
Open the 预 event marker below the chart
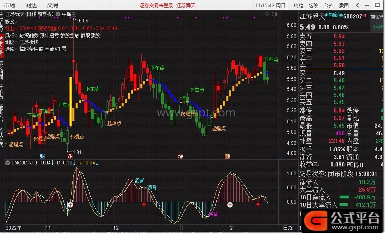pyautogui.click(x=228, y=156)
